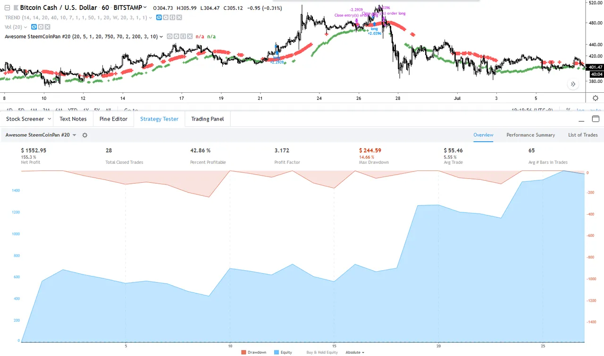604x356 pixels.
Task: Toggle the Drawdown legend color swatch
Action: pyautogui.click(x=244, y=352)
